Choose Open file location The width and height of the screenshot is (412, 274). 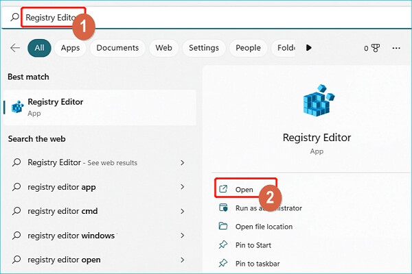(264, 227)
